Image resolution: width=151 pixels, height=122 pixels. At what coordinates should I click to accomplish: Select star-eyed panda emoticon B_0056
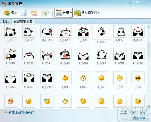coord(83,55)
